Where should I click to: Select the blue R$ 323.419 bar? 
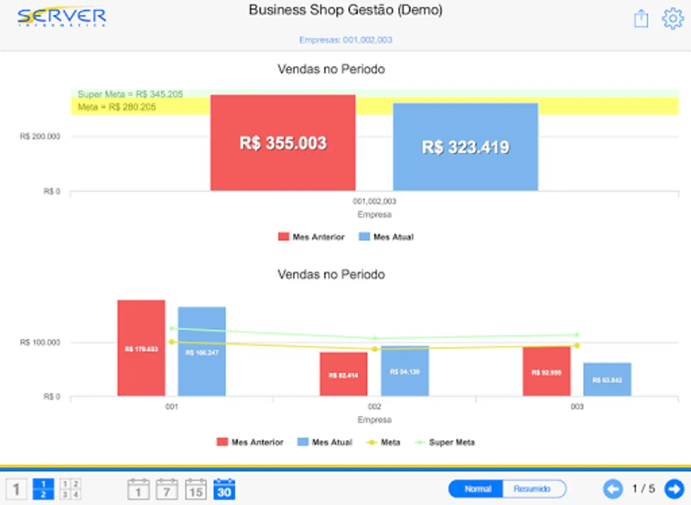tap(466, 146)
